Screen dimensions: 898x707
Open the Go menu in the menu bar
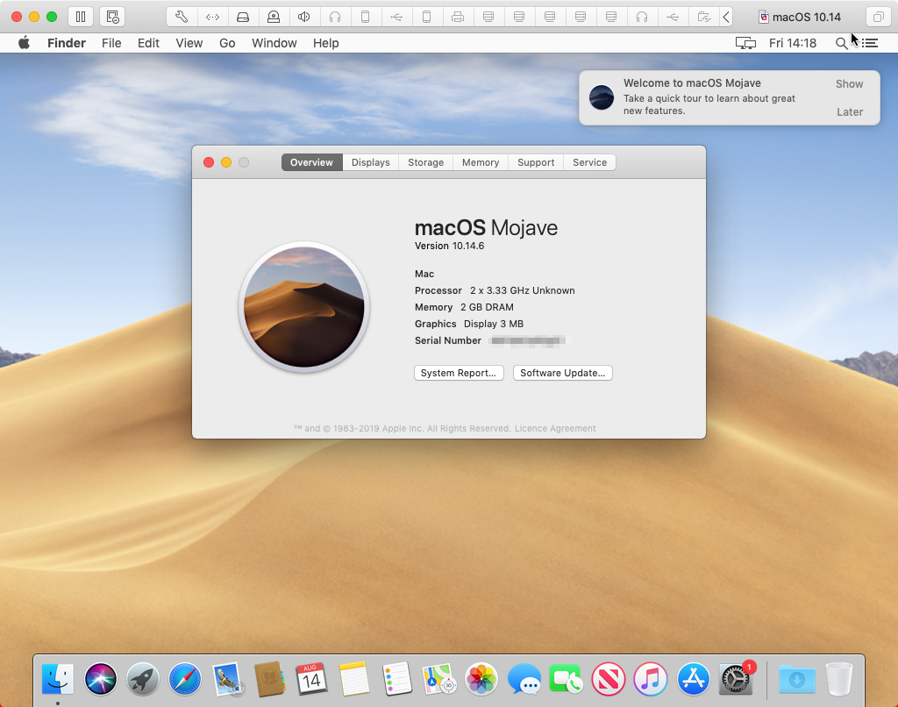227,42
